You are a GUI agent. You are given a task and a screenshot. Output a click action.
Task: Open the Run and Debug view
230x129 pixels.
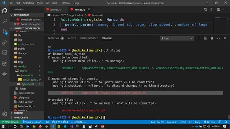point(5,42)
